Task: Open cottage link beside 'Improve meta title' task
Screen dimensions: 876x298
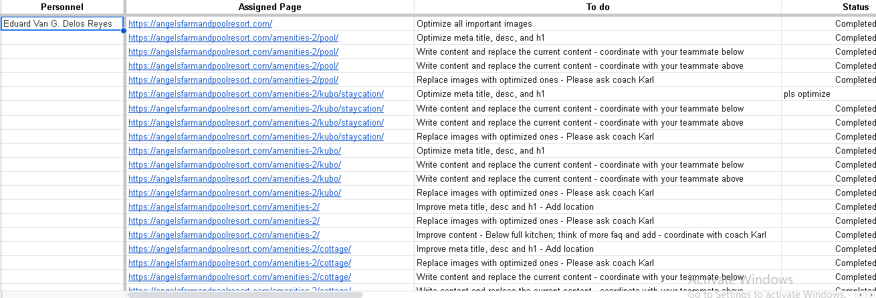Action: [239, 249]
